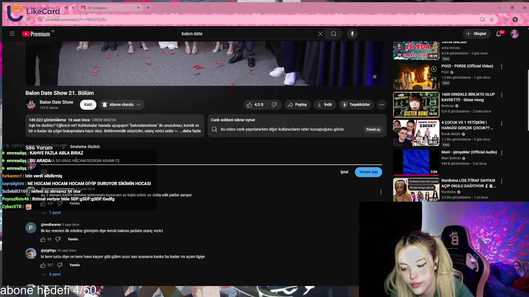Image resolution: width=529 pixels, height=297 pixels.
Task: Clear the search box text with X
Action: coord(320,34)
